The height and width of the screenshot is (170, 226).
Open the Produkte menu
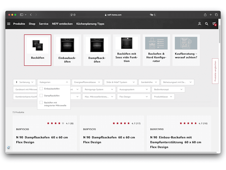[19, 24]
